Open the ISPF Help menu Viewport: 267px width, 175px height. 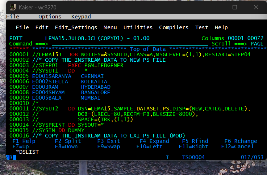click(221, 27)
